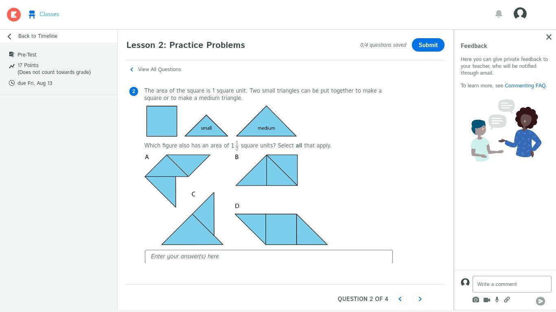Go to the next question
The height and width of the screenshot is (312, 556).
point(420,299)
